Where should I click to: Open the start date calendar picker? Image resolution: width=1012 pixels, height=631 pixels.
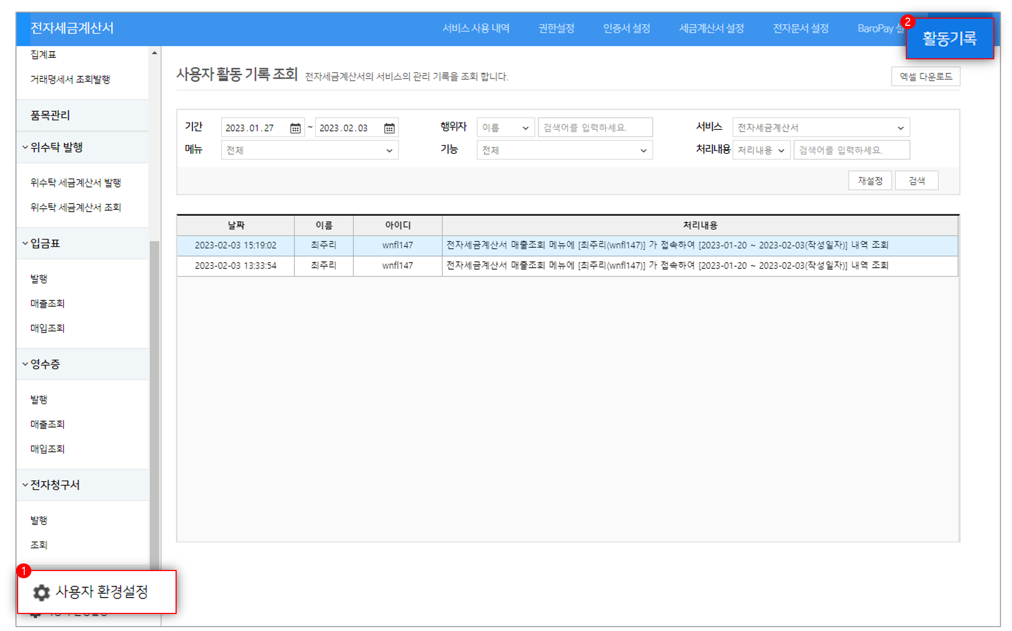tap(296, 127)
